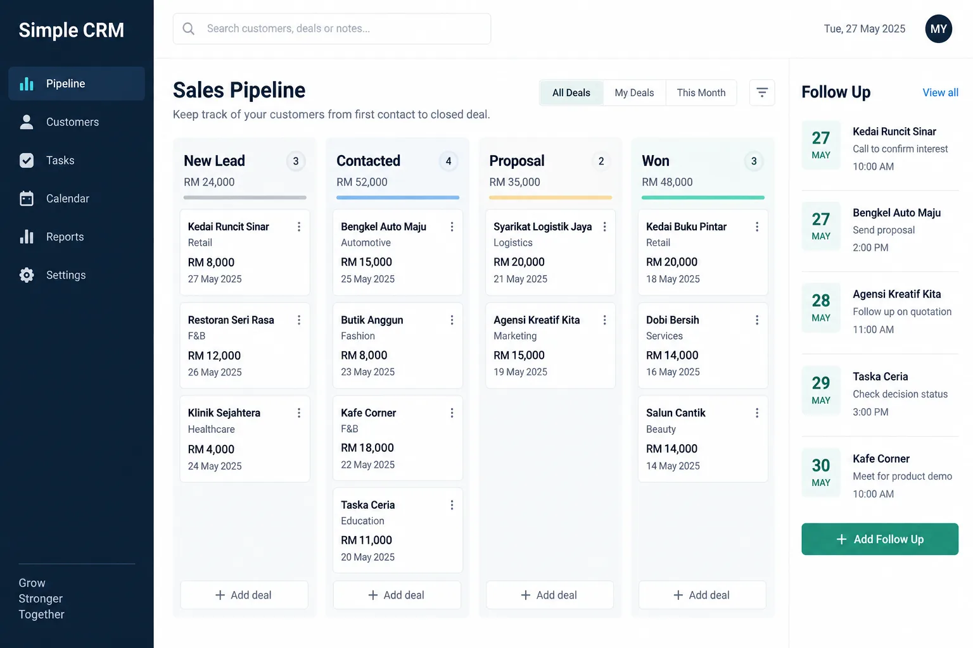This screenshot has width=973, height=648.
Task: Click the New Lead count badge
Action: pos(296,161)
